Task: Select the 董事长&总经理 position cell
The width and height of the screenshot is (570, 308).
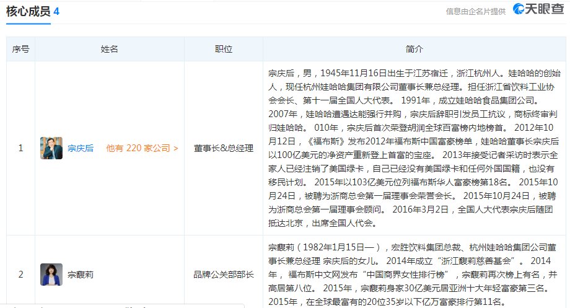Action: (224, 148)
